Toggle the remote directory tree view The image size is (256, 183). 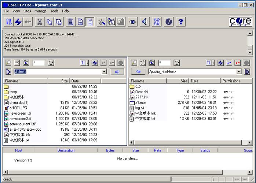[247, 72]
